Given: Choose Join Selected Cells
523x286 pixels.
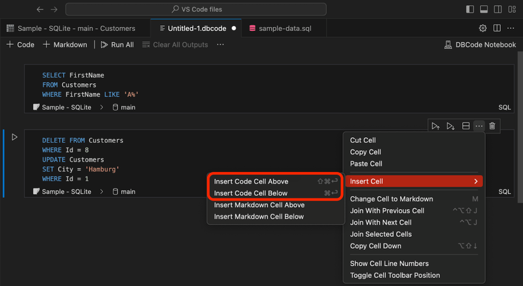Looking at the screenshot, I should [414, 234].
